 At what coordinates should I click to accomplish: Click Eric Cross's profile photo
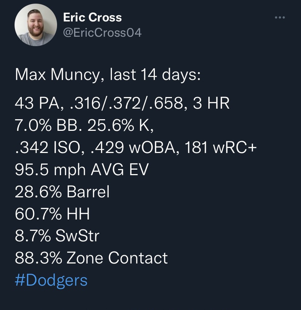[x=36, y=25]
